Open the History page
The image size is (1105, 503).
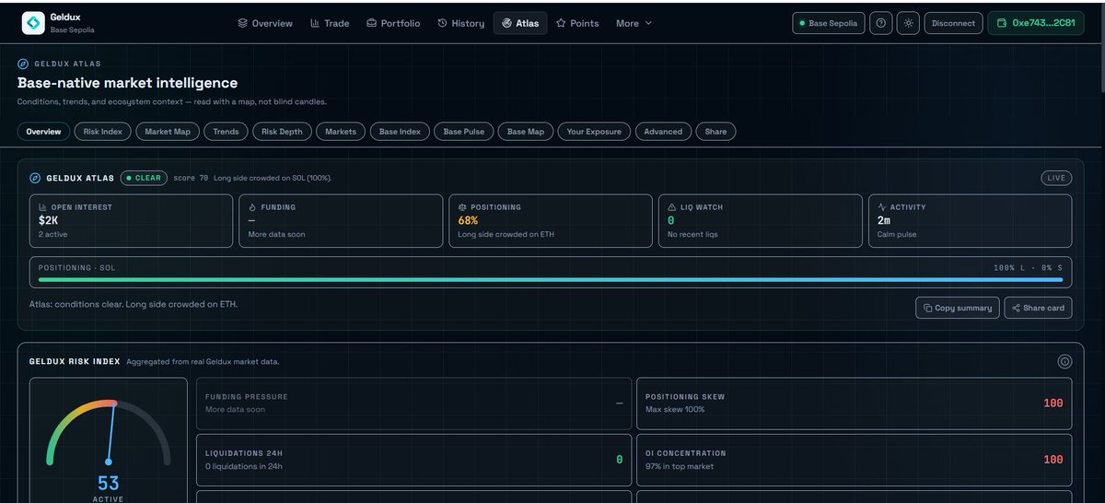(x=460, y=23)
